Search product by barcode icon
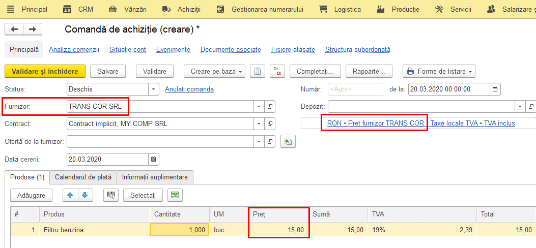Image resolution: width=536 pixels, height=248 pixels. point(111,195)
